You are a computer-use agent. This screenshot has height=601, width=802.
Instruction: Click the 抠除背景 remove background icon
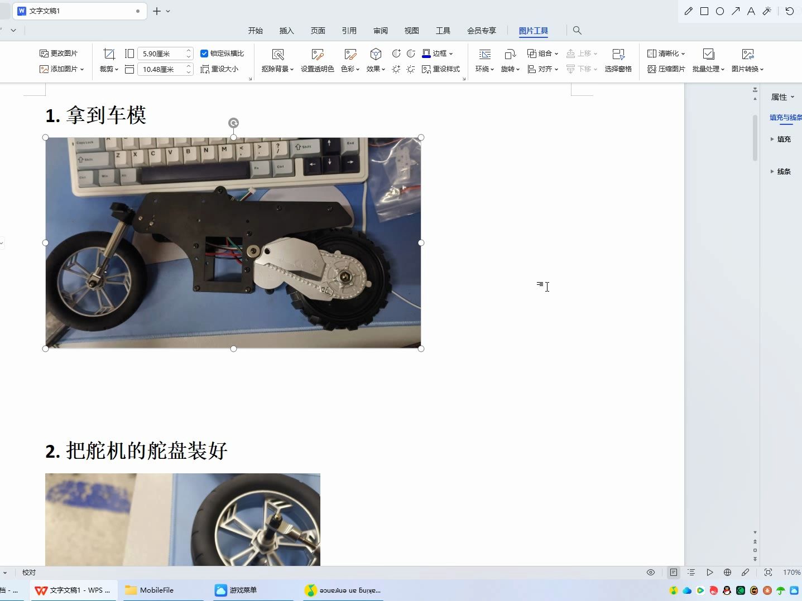tap(277, 54)
